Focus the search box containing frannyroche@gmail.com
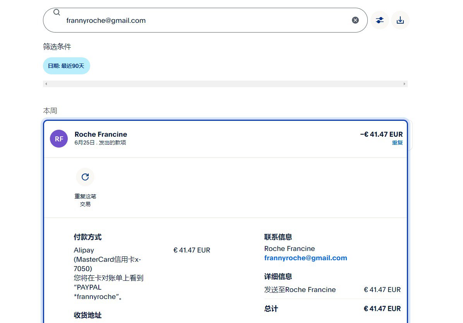Viewport: 463px width, 323px height. [x=205, y=21]
